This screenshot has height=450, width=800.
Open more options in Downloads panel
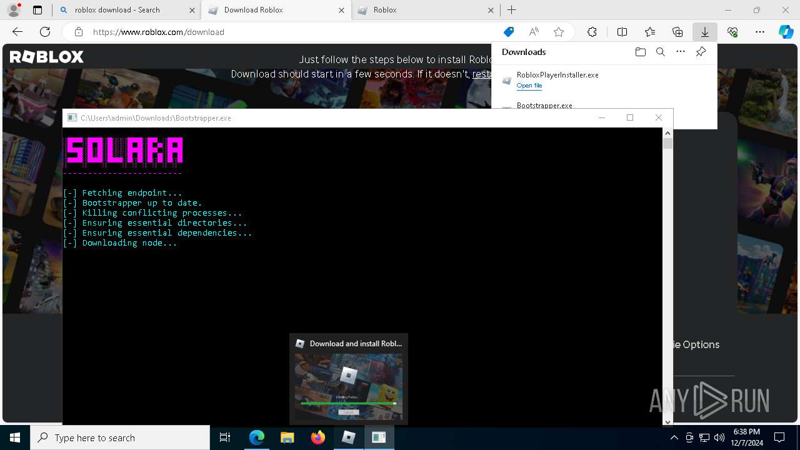click(681, 52)
